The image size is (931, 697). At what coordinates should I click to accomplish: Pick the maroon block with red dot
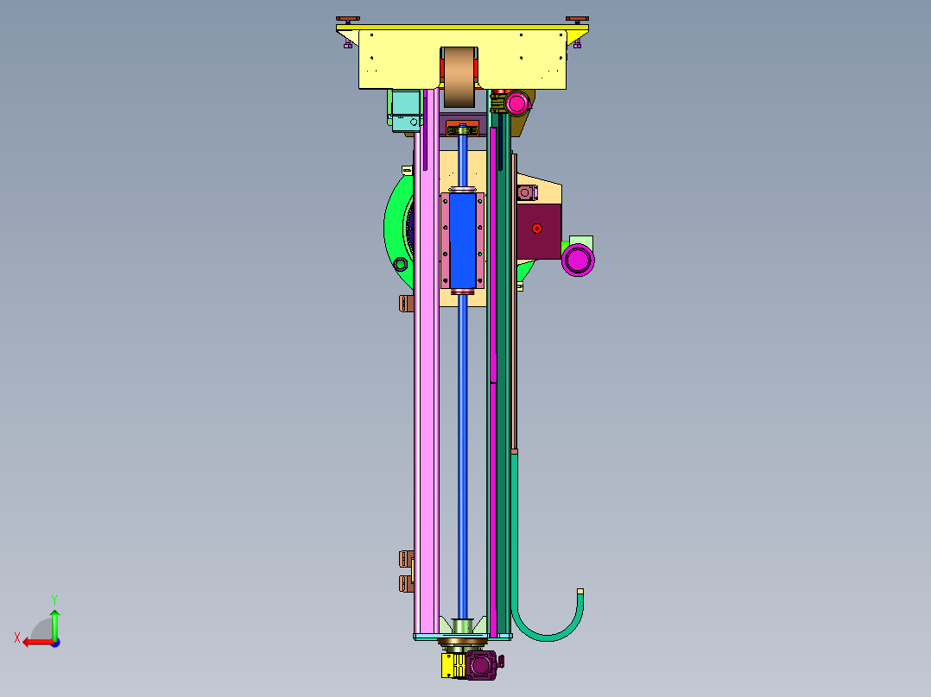(x=539, y=231)
